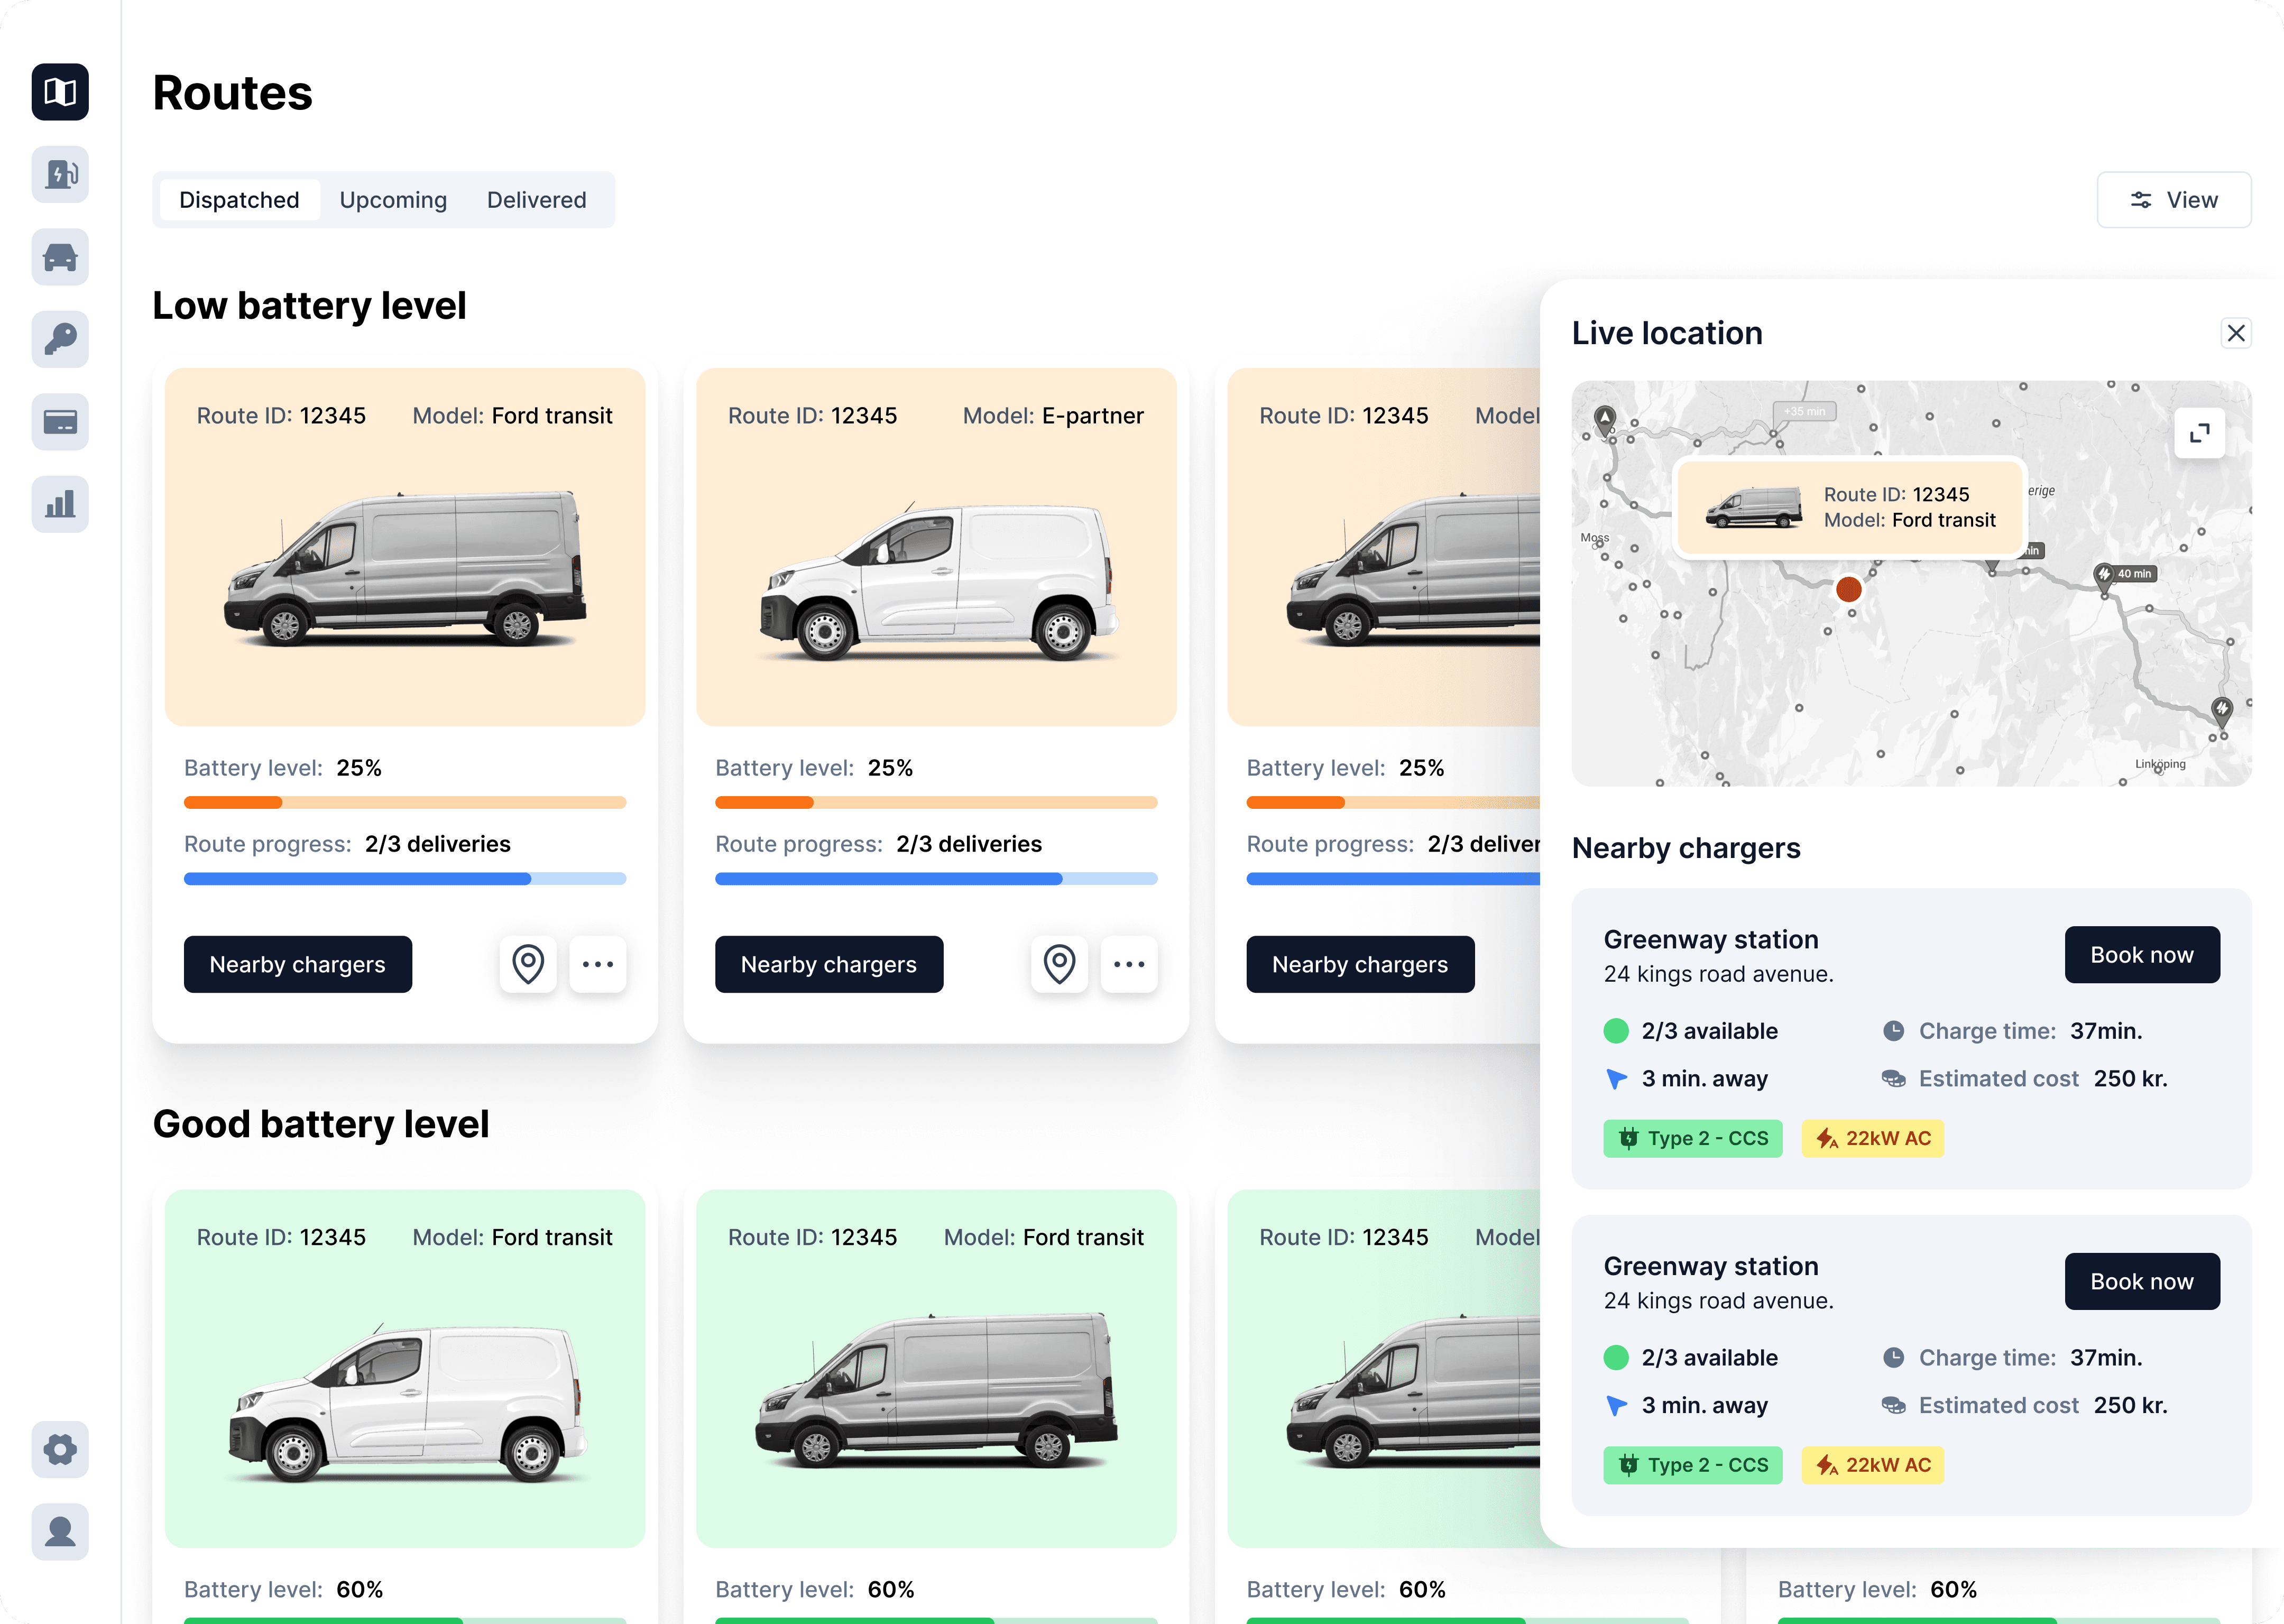Book the first Greenway station charger

pos(2141,955)
